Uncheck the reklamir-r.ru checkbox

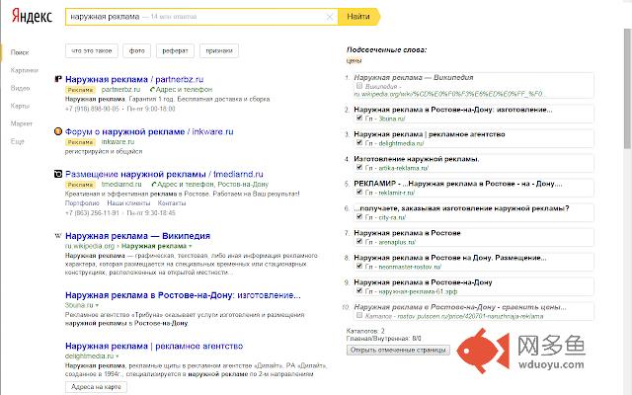pos(359,192)
